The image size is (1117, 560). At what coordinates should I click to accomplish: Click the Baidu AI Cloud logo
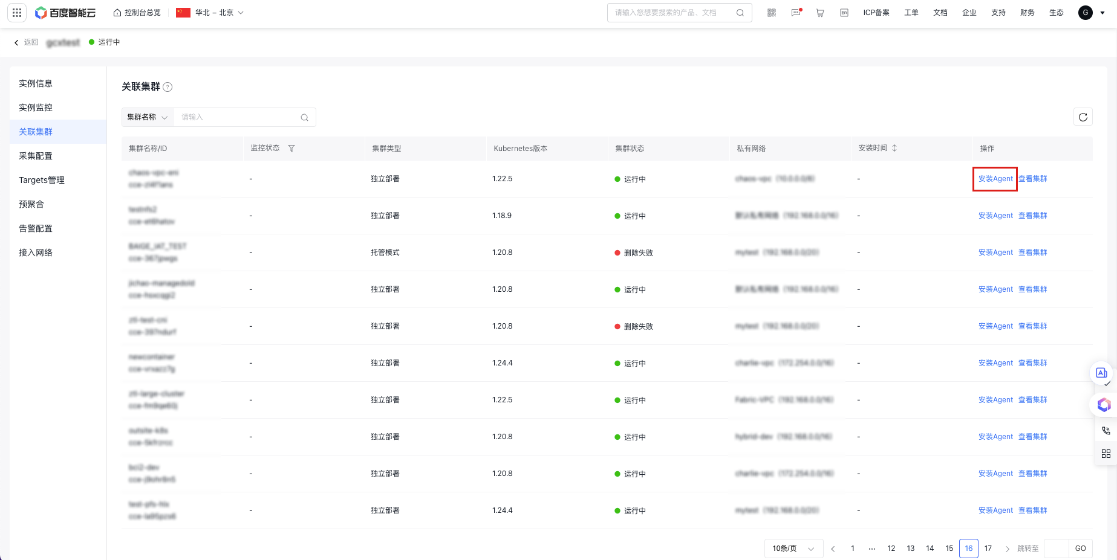pos(65,13)
